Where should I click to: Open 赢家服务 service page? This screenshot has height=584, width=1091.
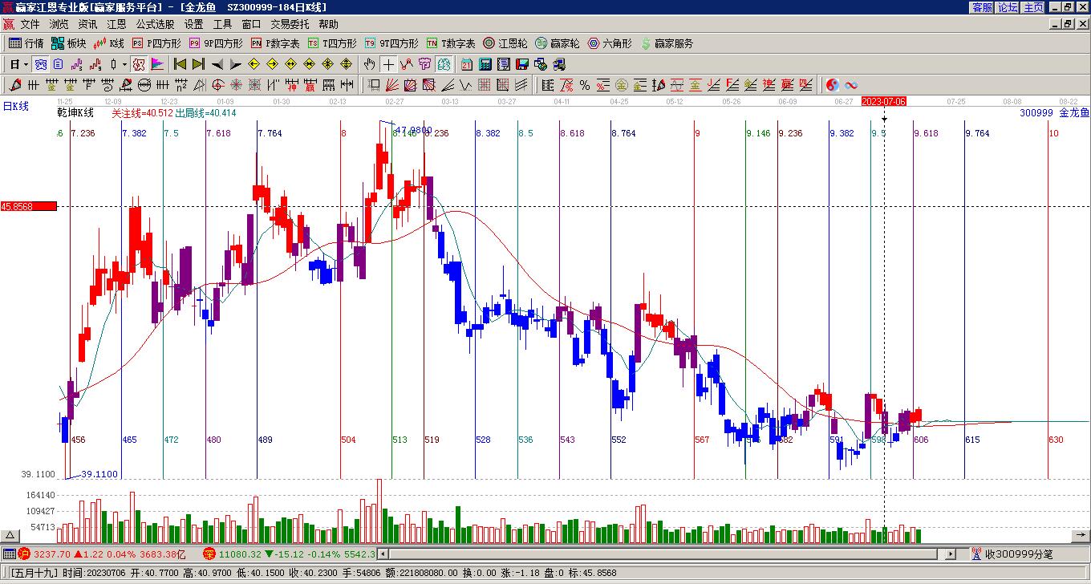(667, 43)
